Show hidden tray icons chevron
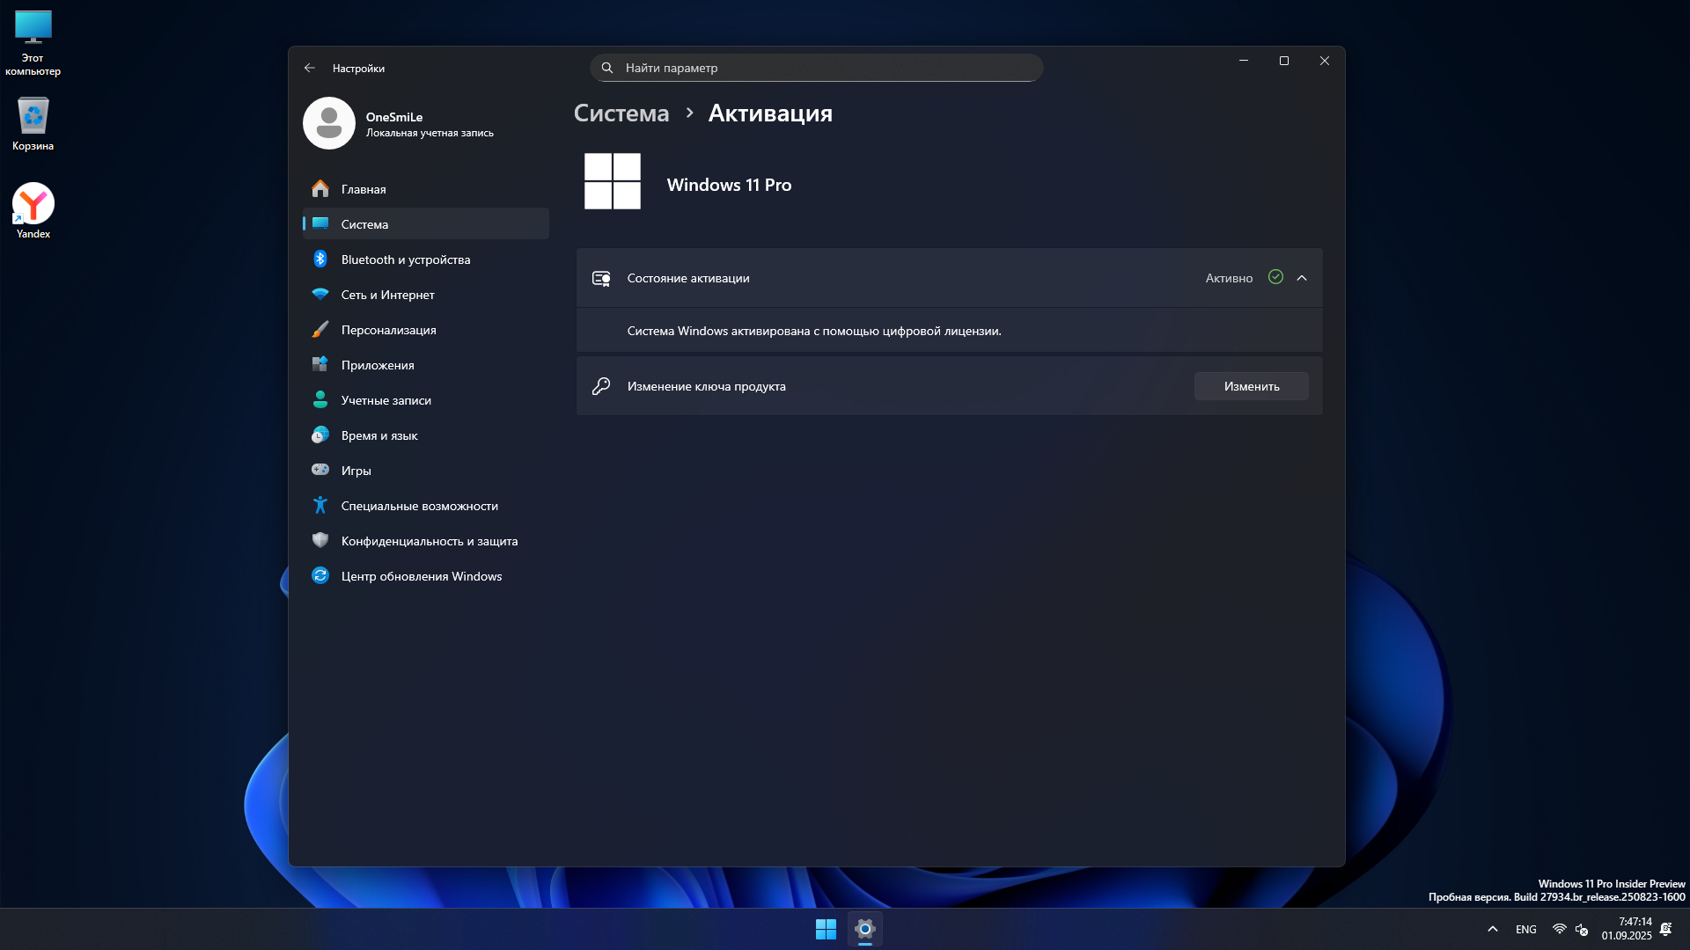This screenshot has height=950, width=1690. [x=1493, y=929]
